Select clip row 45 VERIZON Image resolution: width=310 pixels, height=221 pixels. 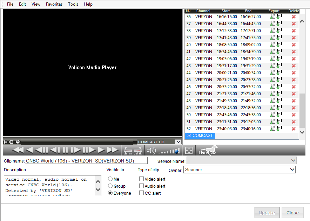242,80
